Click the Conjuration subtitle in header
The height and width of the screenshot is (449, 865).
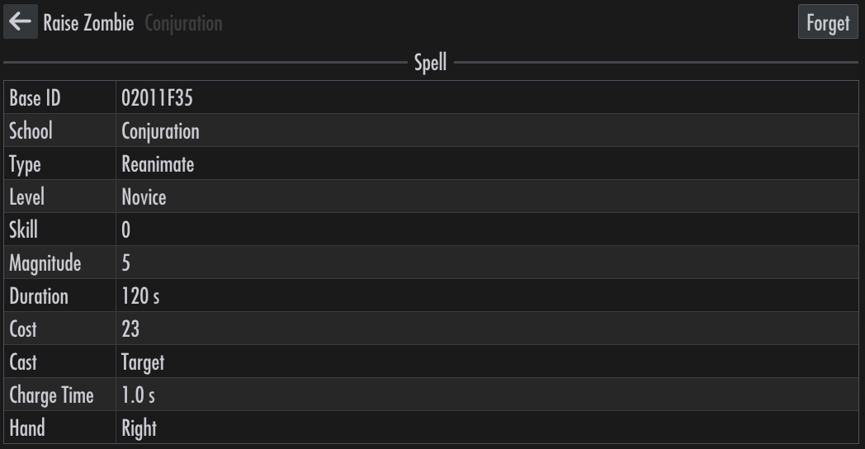(184, 23)
